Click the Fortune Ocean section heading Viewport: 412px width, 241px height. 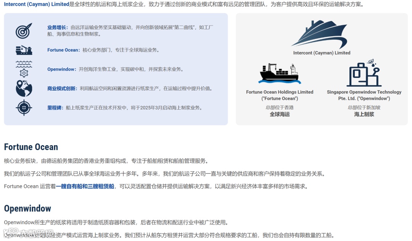point(31,147)
